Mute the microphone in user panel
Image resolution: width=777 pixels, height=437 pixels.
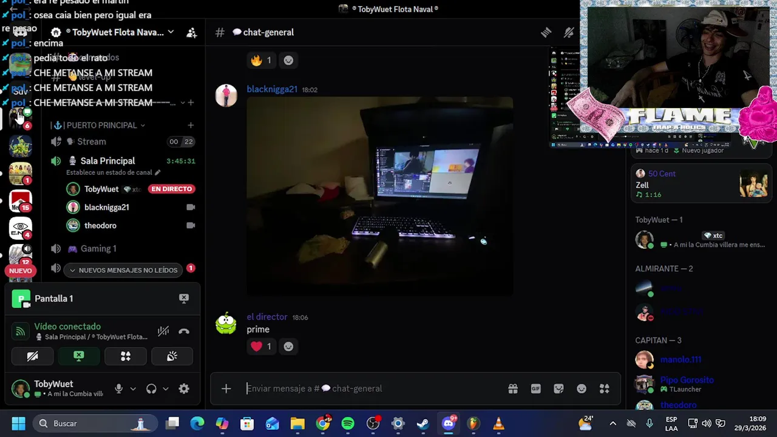(x=119, y=389)
